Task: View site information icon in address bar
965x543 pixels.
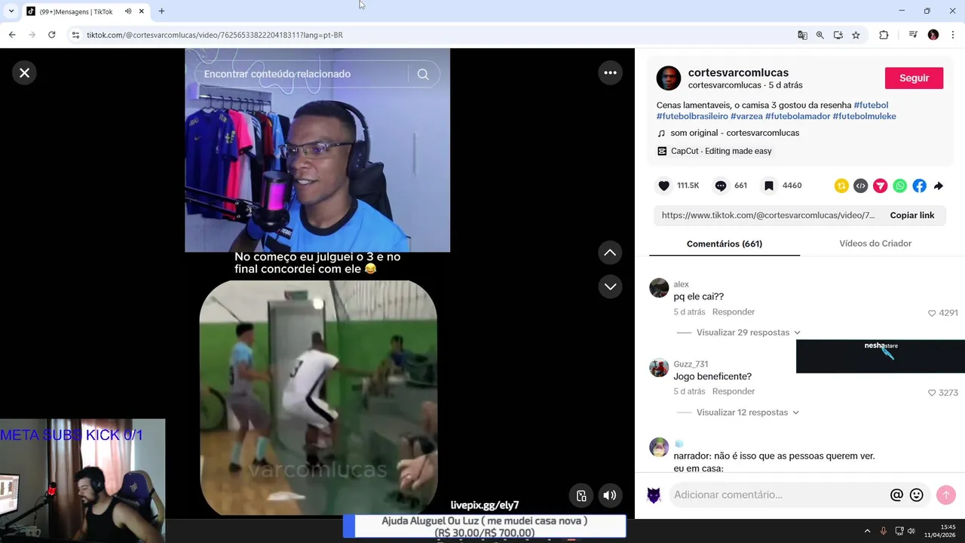Action: tap(75, 35)
